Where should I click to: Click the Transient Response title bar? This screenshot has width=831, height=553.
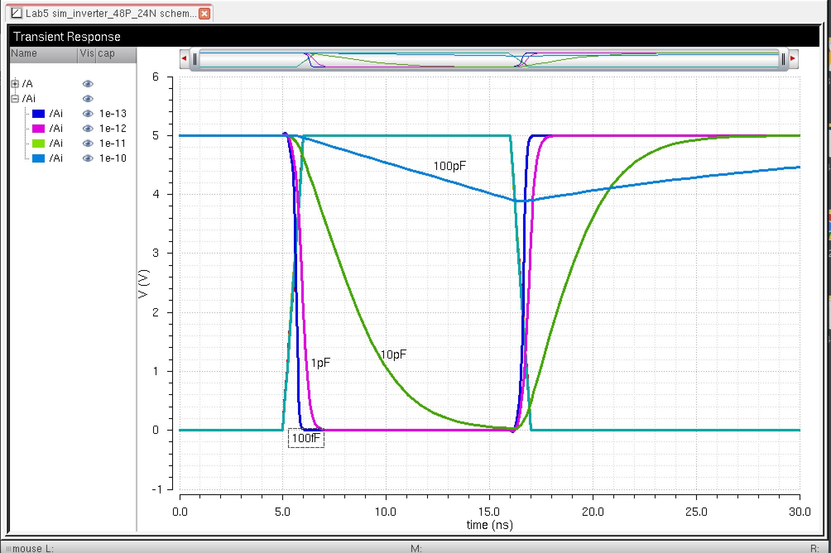click(x=414, y=37)
